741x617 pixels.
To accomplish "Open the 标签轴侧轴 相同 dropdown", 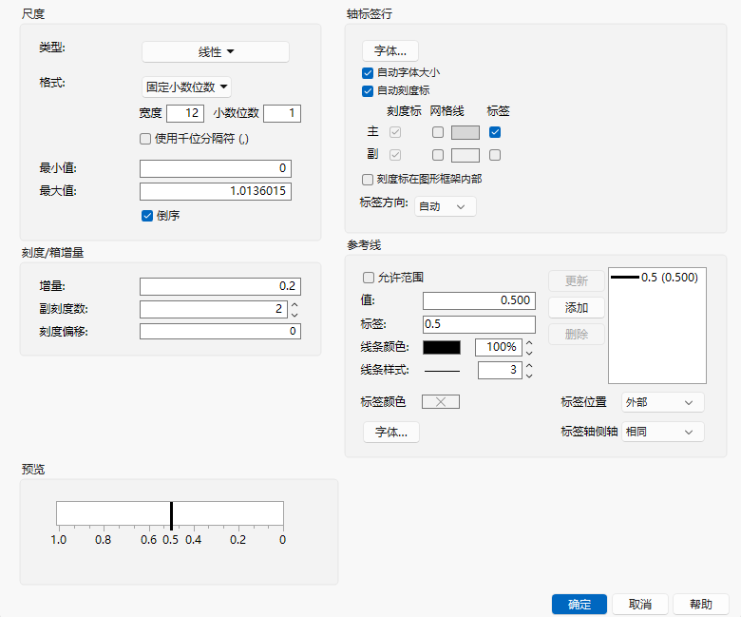I will click(662, 432).
